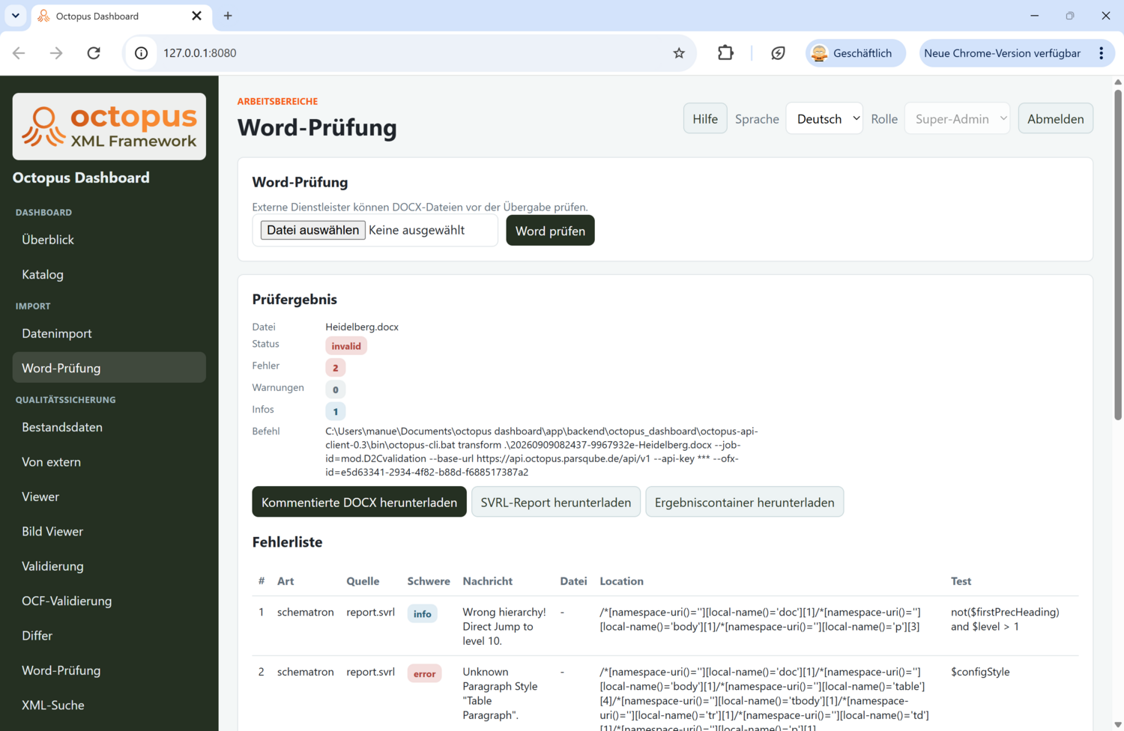Click SVRL-Report herunterladen
Viewport: 1124px width, 731px height.
[x=556, y=502]
